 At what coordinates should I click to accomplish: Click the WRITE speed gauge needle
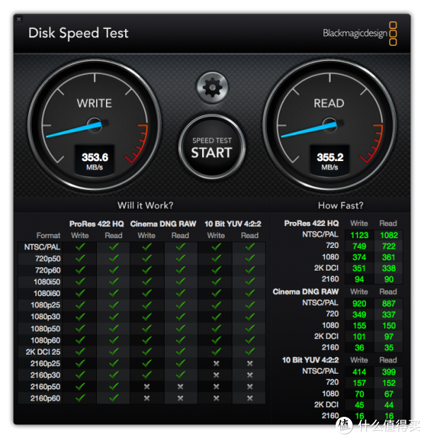tap(76, 130)
